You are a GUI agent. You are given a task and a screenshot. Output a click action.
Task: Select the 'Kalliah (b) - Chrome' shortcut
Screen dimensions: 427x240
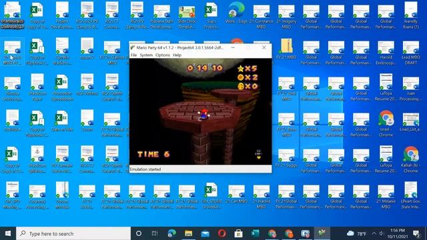(x=411, y=159)
